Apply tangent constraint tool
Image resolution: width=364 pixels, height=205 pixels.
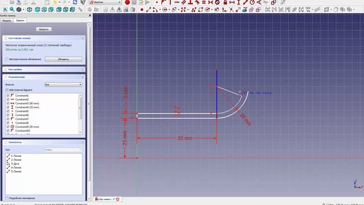[197, 2]
